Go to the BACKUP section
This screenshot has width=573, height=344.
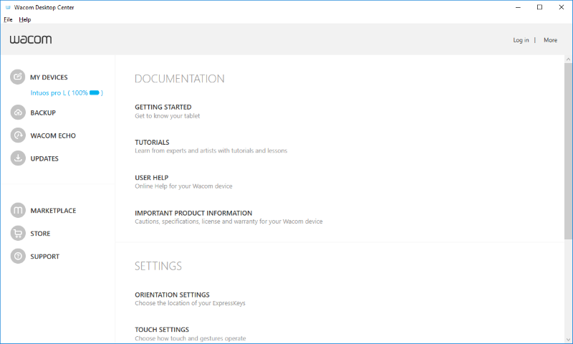[x=43, y=113]
